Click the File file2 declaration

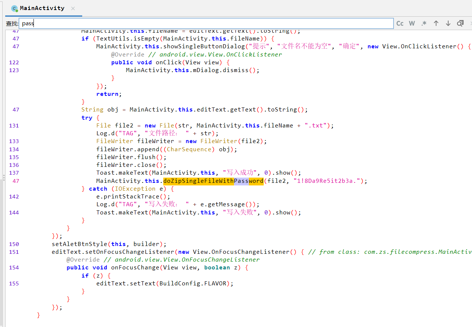point(118,126)
